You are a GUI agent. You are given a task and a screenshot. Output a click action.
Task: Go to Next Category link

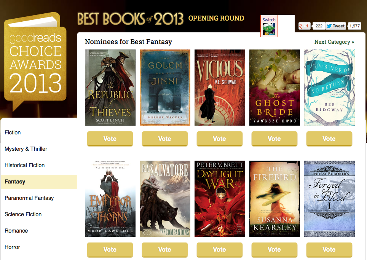click(x=334, y=42)
